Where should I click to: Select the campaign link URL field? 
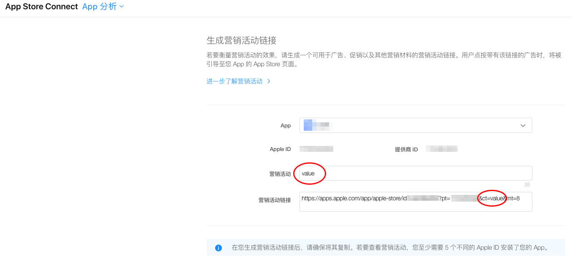416,202
